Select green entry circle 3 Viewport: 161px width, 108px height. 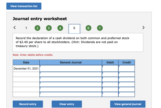click(49, 28)
